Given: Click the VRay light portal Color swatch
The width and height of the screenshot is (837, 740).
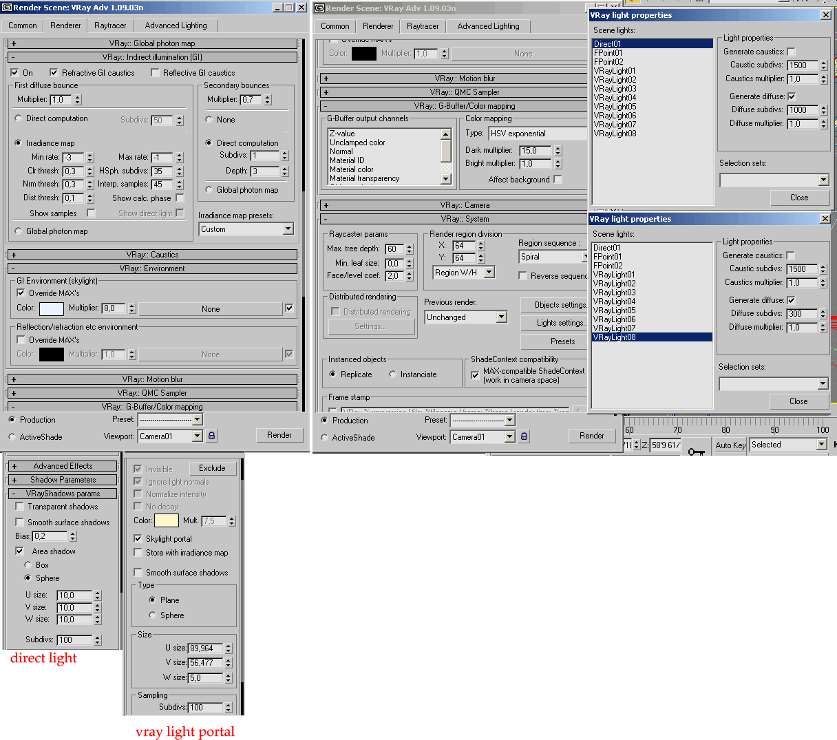Looking at the screenshot, I should click(x=167, y=520).
